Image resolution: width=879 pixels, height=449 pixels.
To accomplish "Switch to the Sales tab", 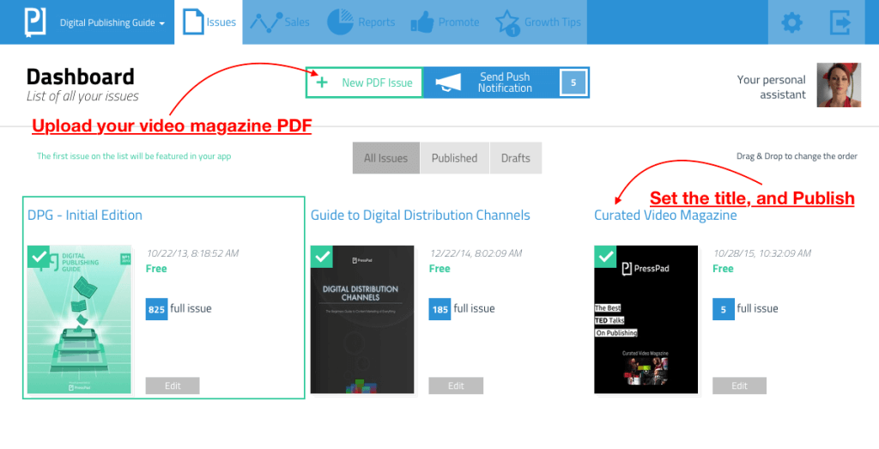I will 279,22.
